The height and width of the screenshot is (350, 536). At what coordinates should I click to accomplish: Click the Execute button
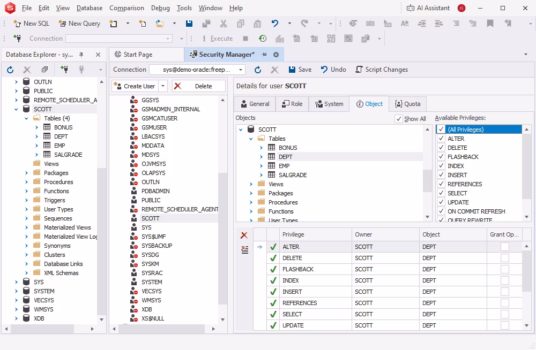coord(218,39)
